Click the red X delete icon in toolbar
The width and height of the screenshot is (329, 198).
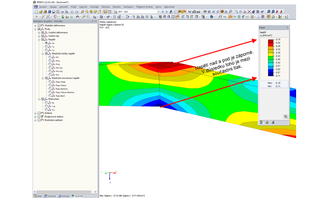249,12
